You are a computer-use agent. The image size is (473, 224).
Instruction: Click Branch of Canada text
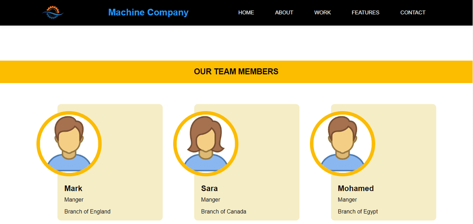coord(224,212)
